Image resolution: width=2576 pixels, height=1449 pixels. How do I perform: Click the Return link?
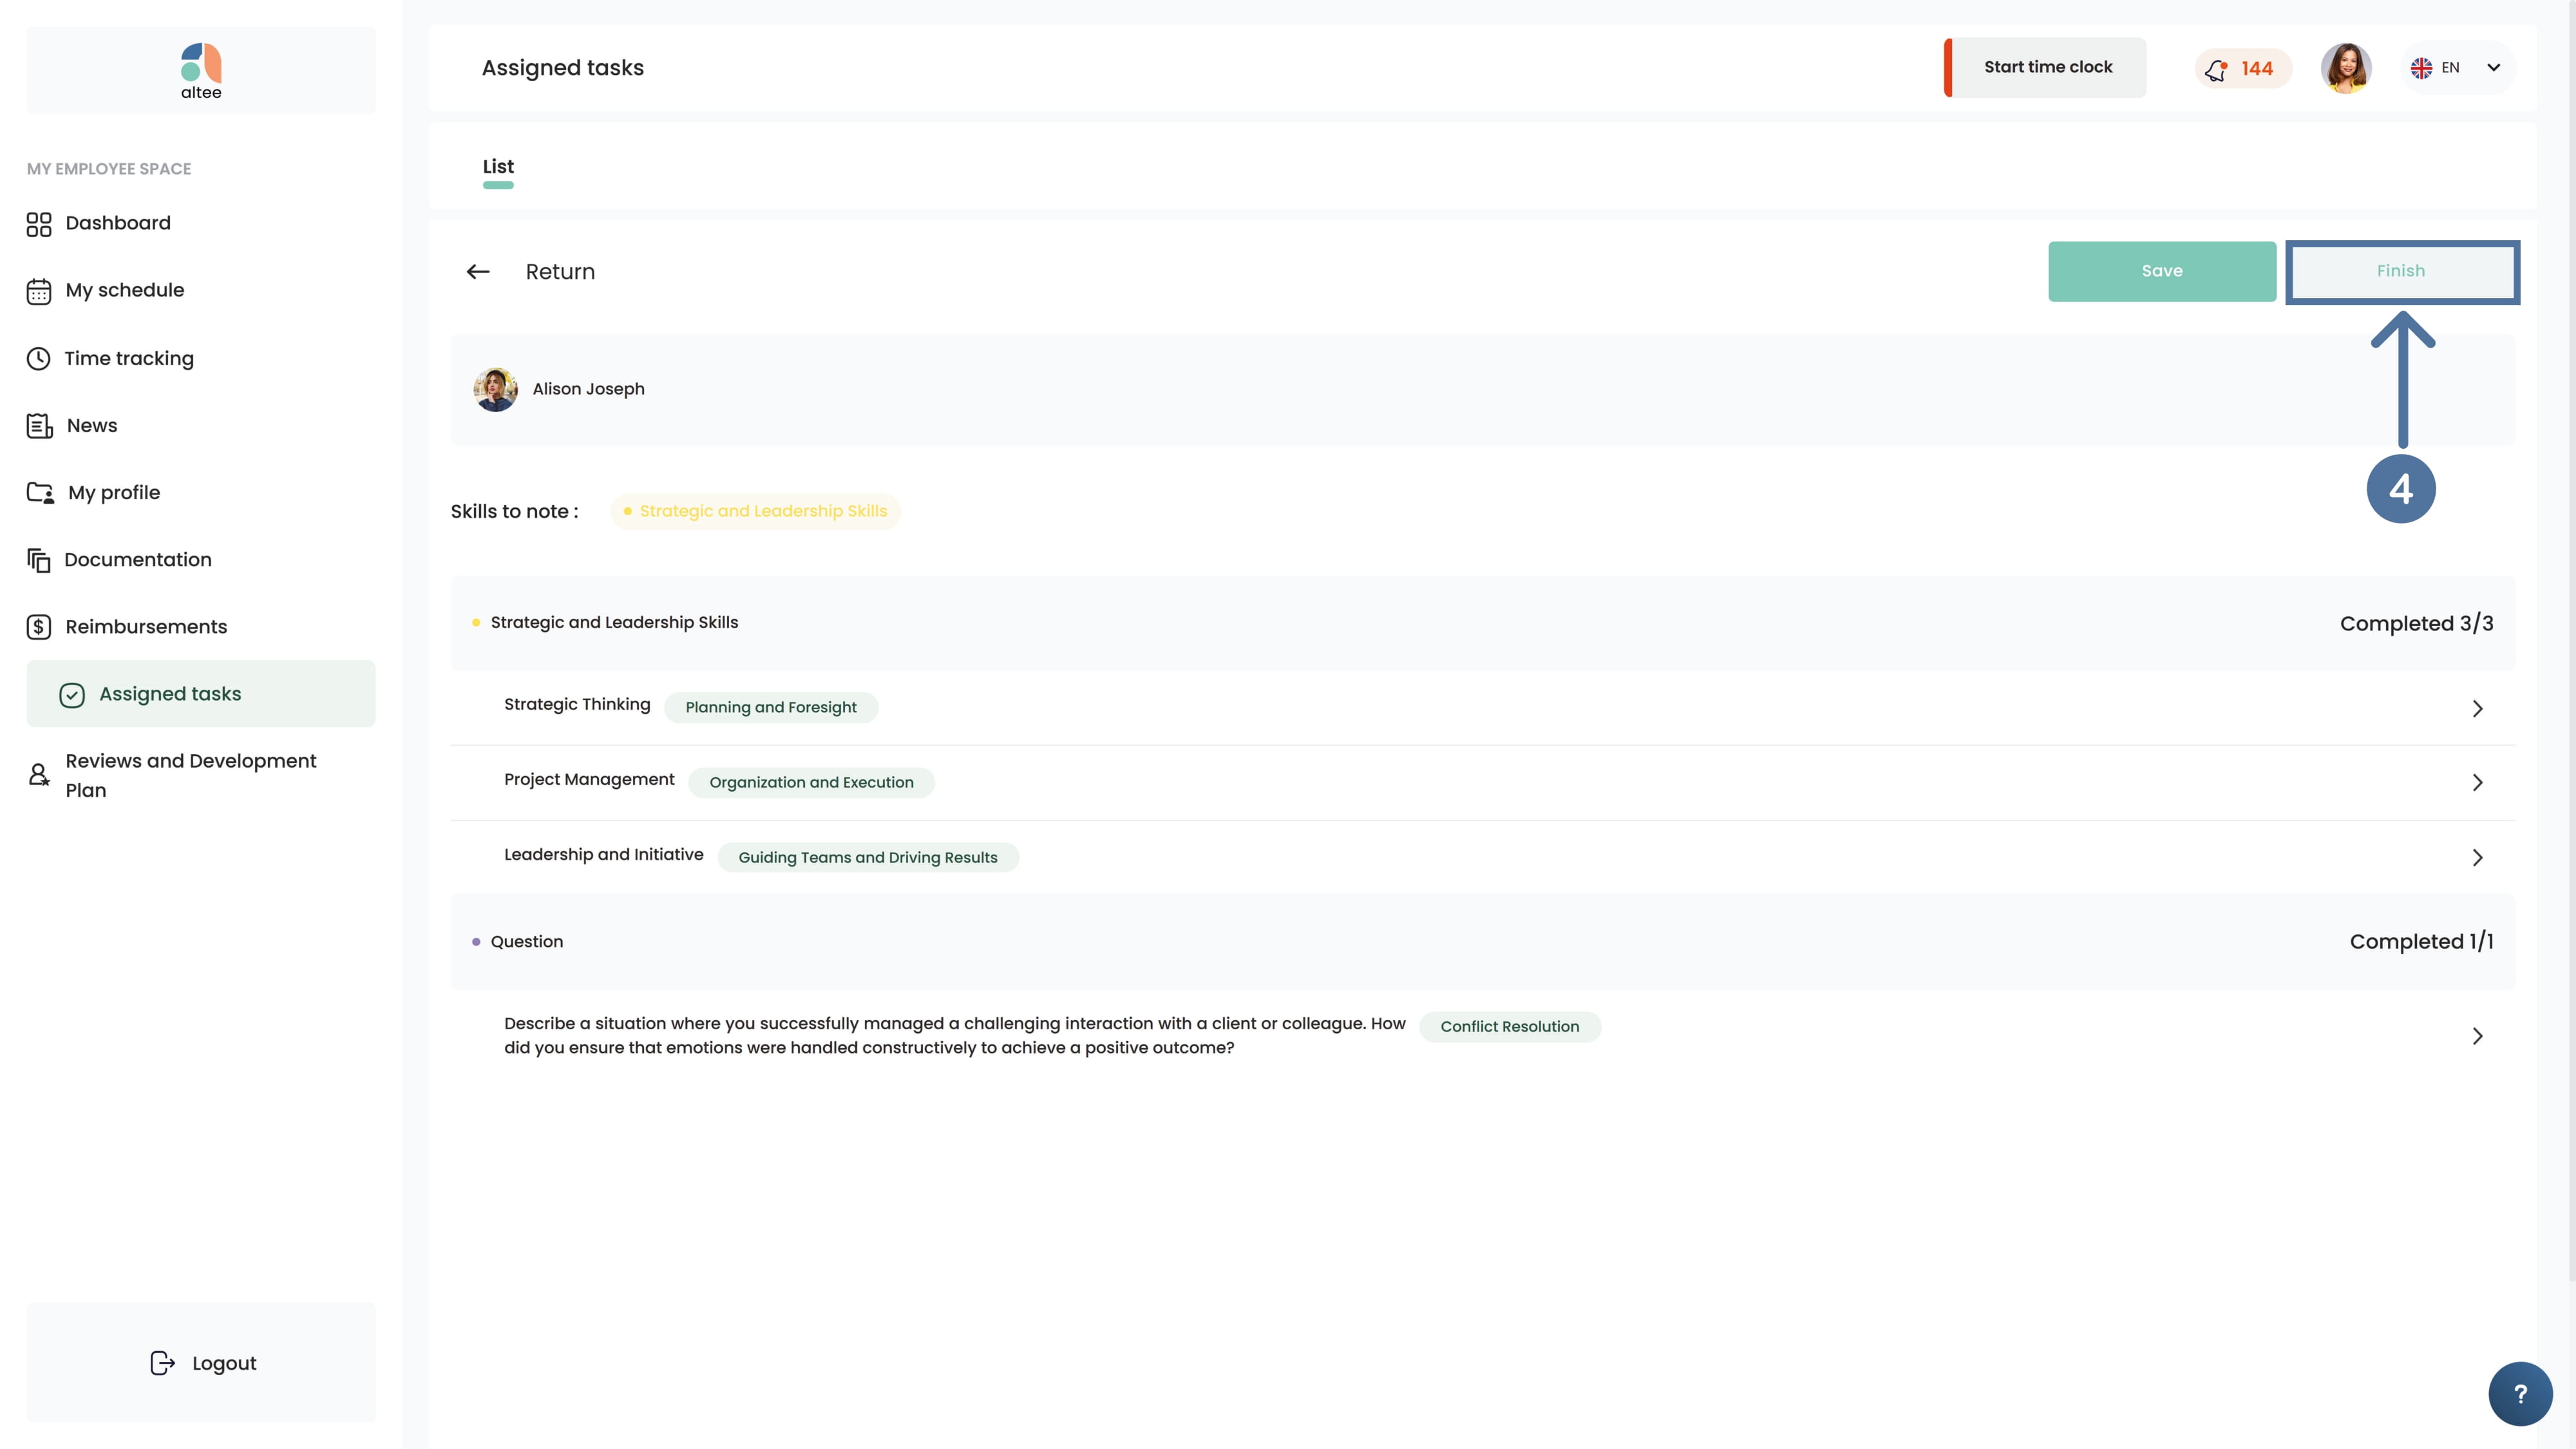tap(560, 272)
